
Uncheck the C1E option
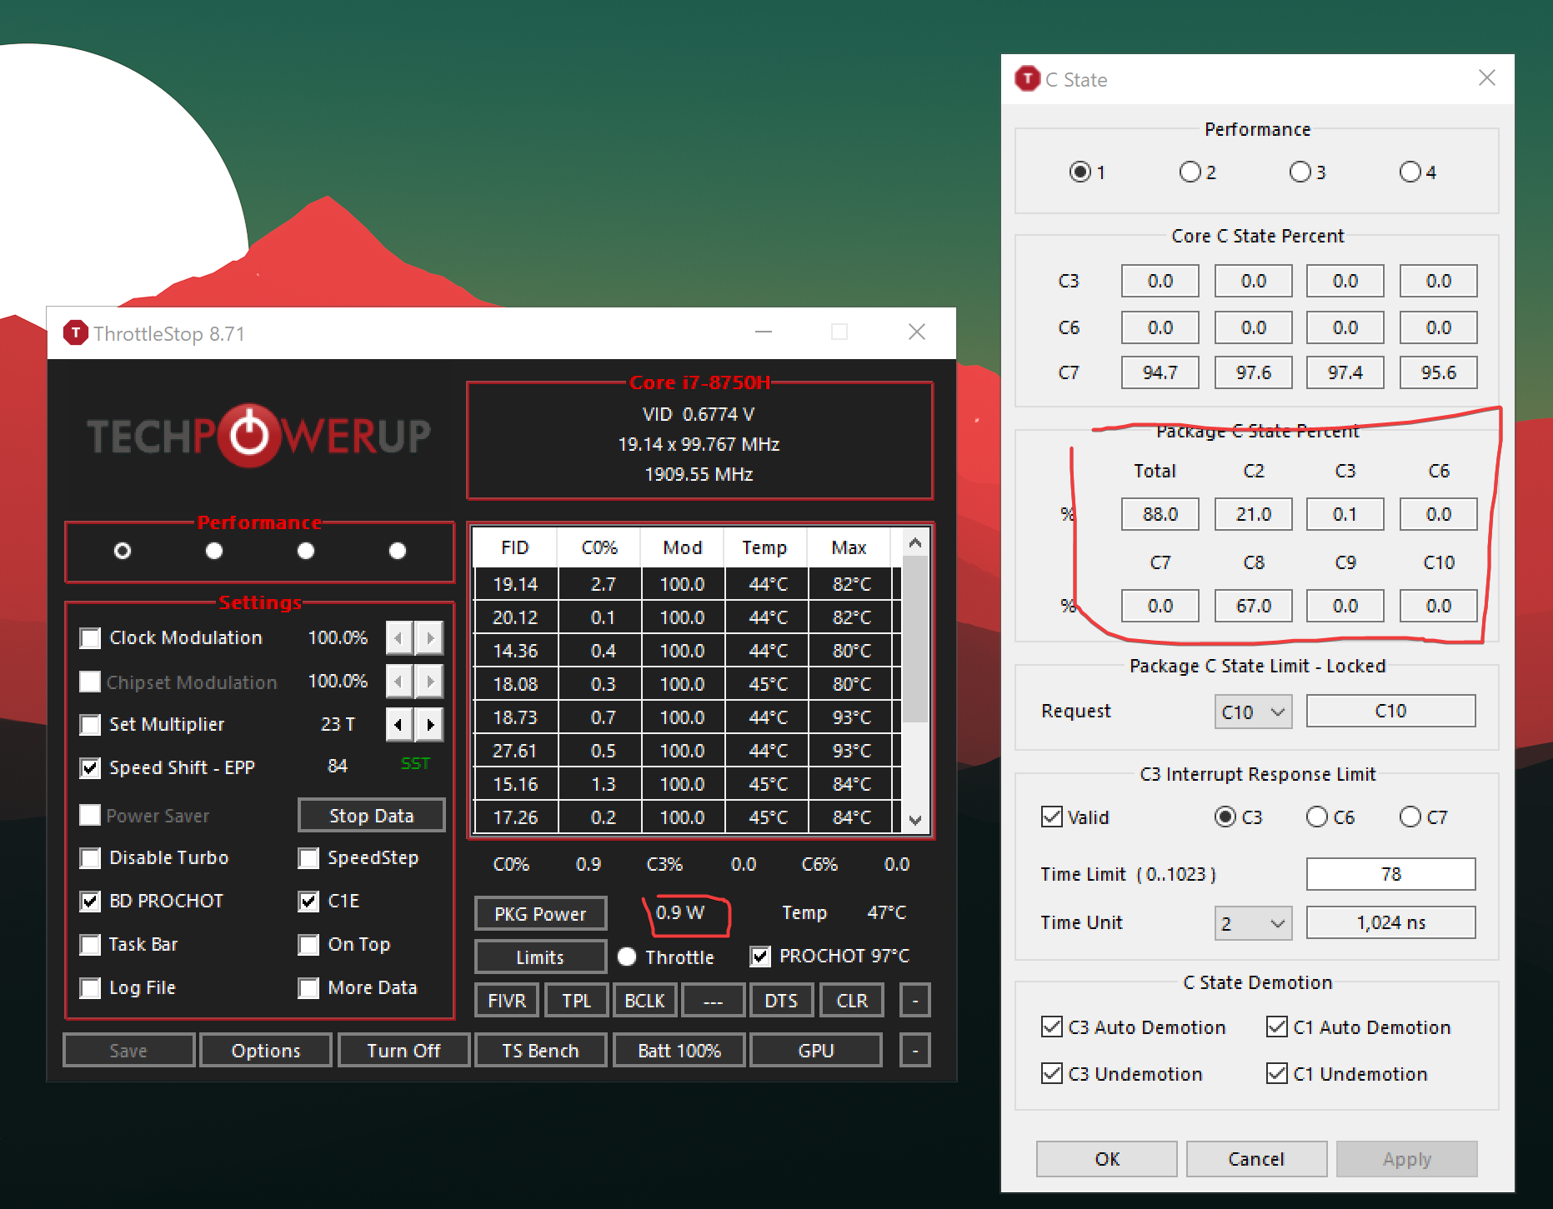point(308,902)
